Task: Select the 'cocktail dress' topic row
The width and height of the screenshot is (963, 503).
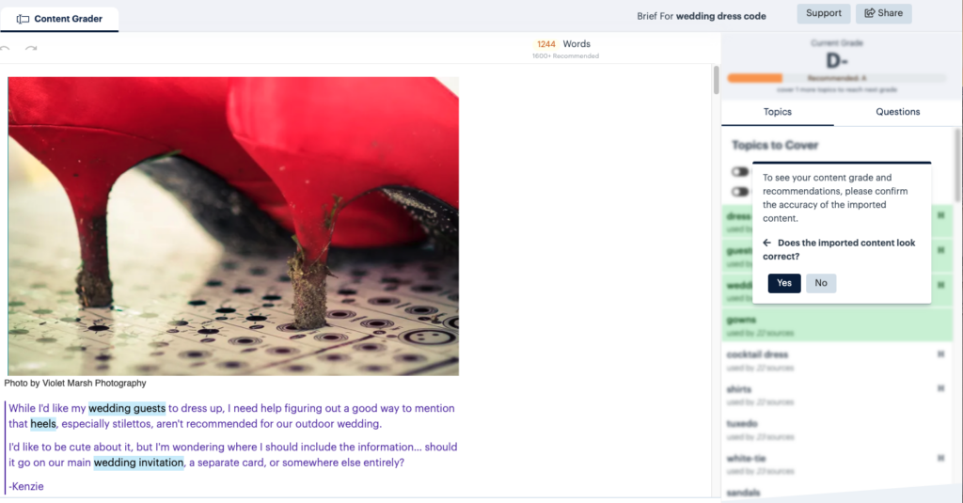Action: (837, 360)
